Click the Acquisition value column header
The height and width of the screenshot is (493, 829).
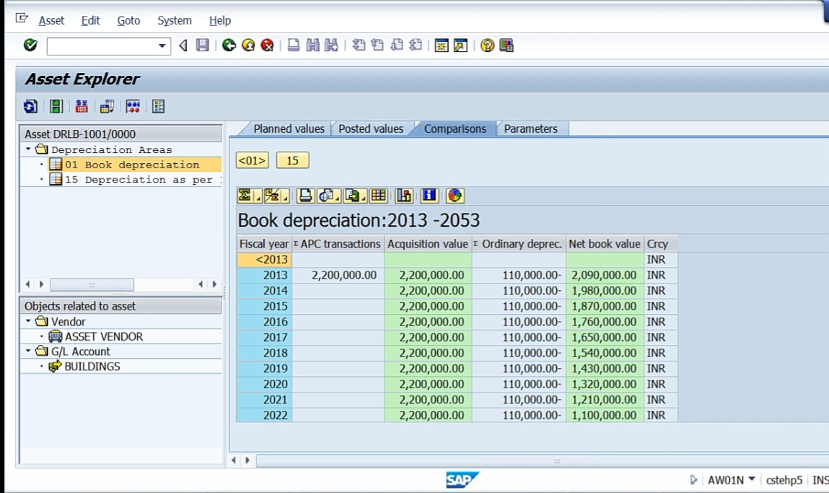[427, 244]
